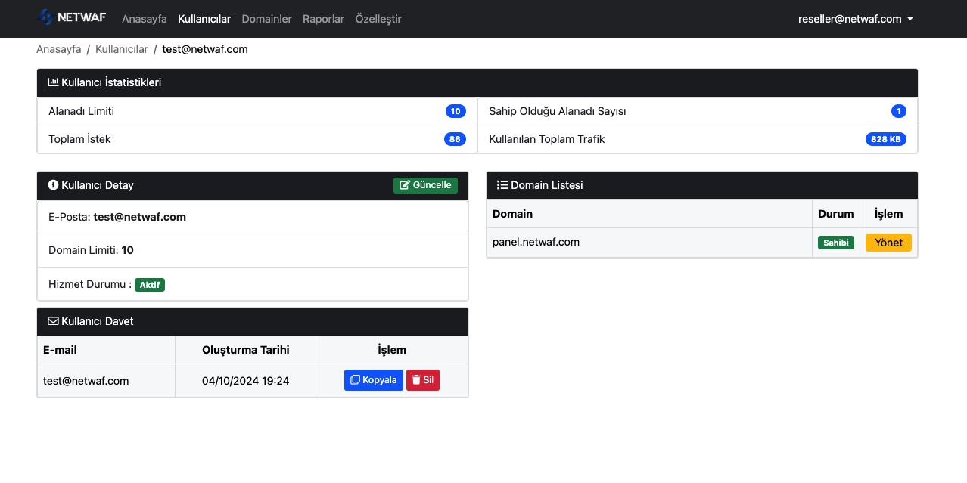Click the Sahip Olduğu Alanadı Sayısı badge
Screen dimensions: 967x483
(x=899, y=111)
